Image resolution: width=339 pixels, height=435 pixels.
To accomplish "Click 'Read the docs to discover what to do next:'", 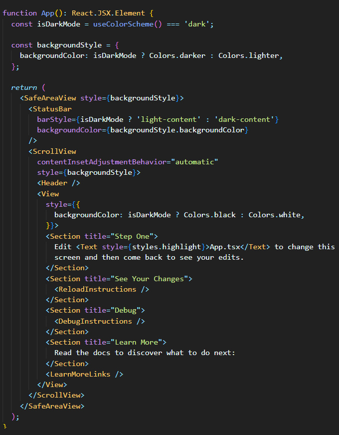I will [x=145, y=353].
